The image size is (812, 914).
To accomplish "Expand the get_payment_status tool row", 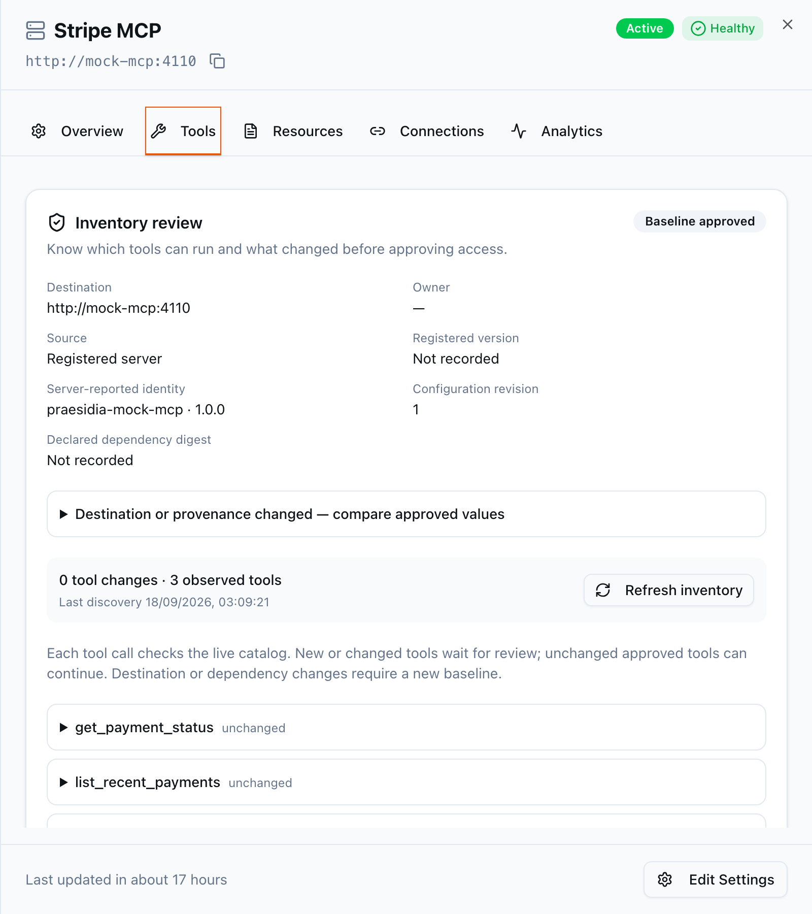I will (x=407, y=727).
